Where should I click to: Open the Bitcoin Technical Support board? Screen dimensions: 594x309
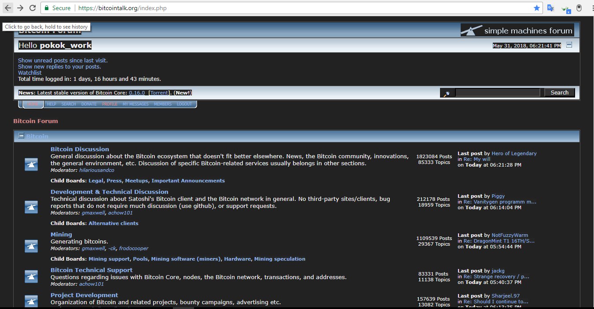92,270
